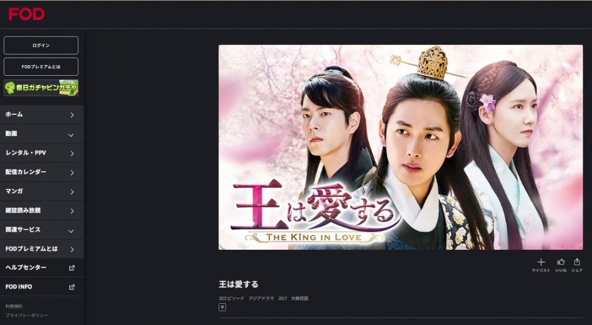The height and width of the screenshot is (325, 592).
Task: Click the share icon
Action: coord(577,262)
